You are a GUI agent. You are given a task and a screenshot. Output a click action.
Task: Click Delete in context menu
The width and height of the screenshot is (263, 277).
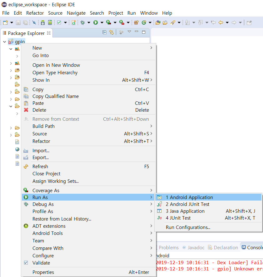tap(89, 110)
